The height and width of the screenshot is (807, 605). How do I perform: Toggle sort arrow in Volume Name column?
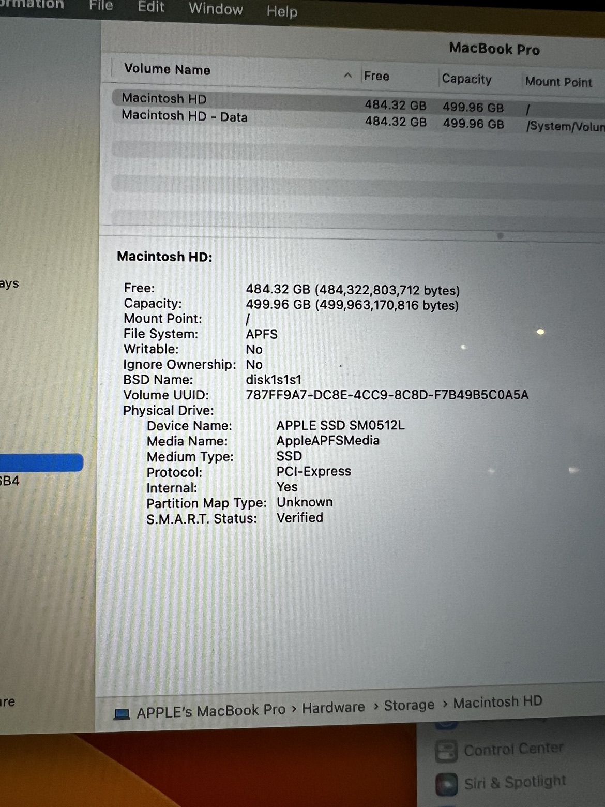click(348, 76)
